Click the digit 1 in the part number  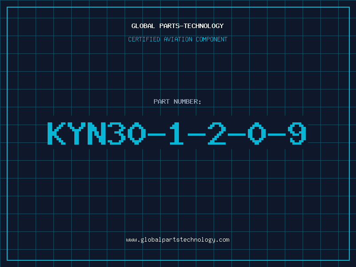(x=177, y=133)
